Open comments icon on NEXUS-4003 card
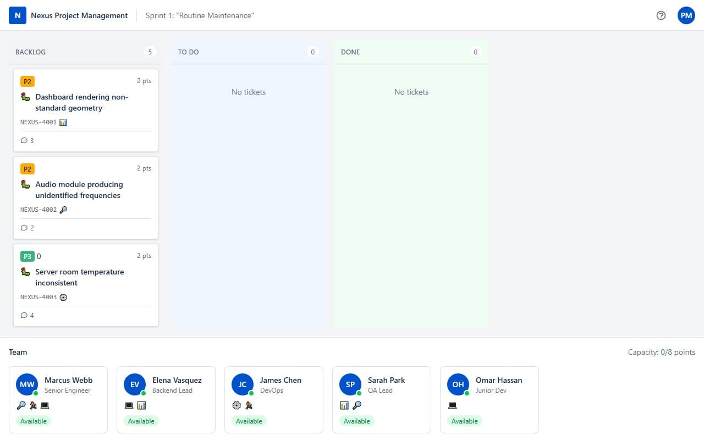The height and width of the screenshot is (440, 704). 24,315
